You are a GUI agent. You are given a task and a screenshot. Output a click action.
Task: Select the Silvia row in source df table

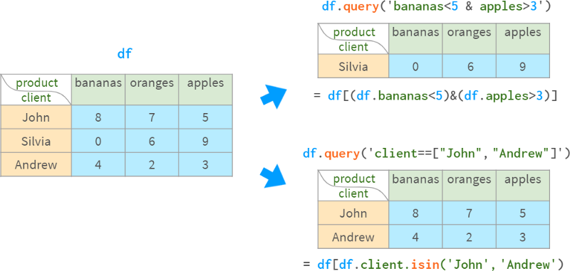[x=116, y=141]
